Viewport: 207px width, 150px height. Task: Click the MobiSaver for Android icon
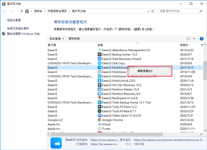point(100,76)
